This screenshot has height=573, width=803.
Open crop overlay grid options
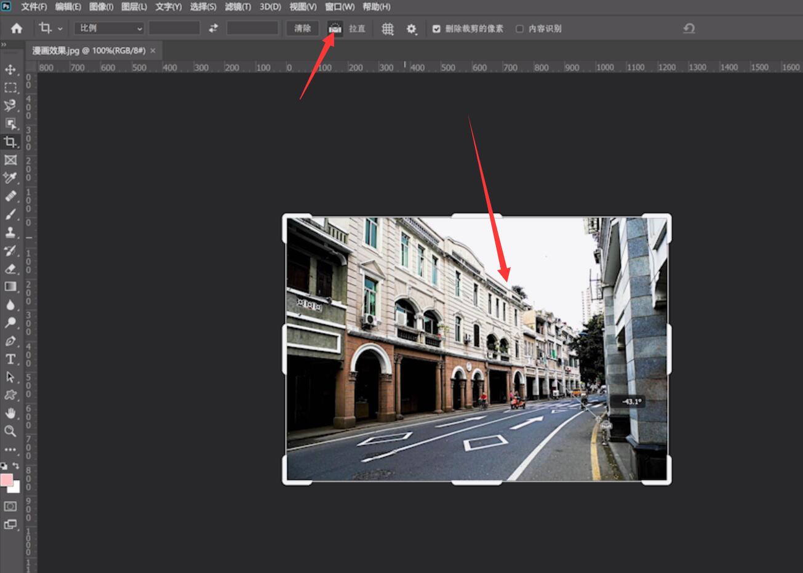(388, 28)
